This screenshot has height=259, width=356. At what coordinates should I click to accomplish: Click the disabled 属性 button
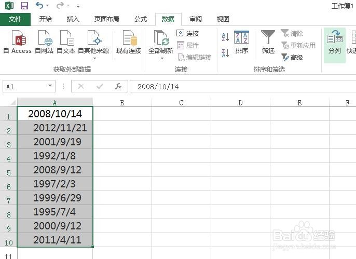(188, 45)
